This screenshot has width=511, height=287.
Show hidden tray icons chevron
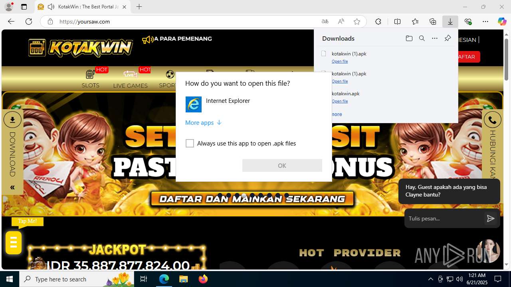pos(430,279)
